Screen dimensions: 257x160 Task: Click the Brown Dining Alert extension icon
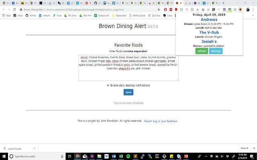point(240,10)
